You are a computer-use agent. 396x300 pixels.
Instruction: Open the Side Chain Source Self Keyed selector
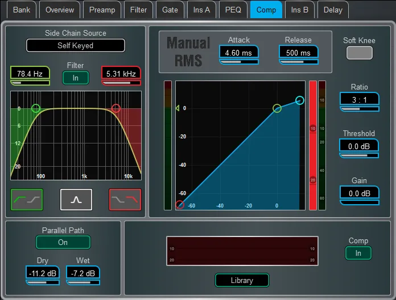click(x=76, y=45)
